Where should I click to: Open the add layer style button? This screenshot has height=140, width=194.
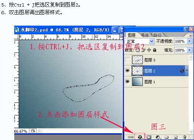coord(140,137)
